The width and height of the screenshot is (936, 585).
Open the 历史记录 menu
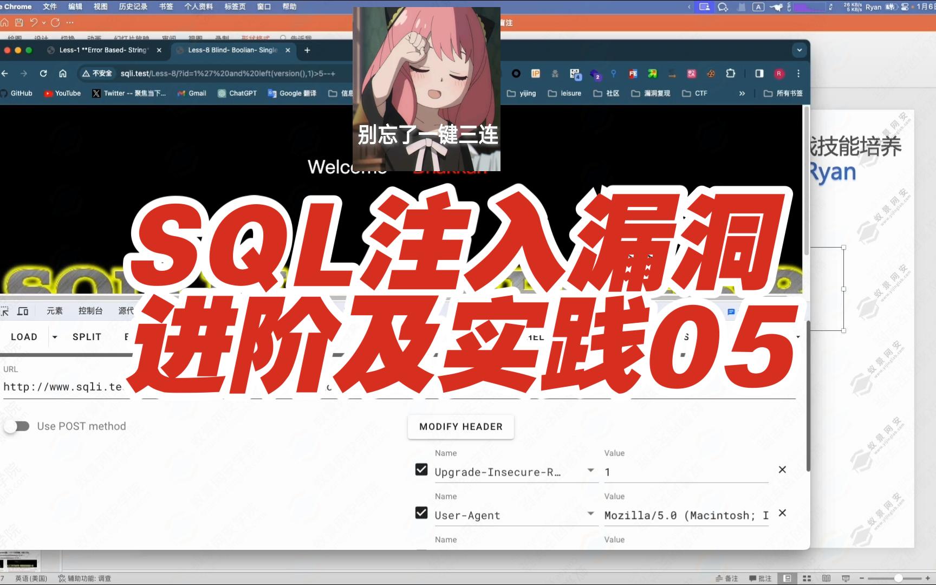pyautogui.click(x=133, y=6)
